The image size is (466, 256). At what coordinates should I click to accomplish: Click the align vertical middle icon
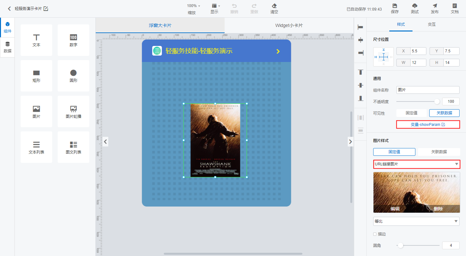click(x=361, y=85)
